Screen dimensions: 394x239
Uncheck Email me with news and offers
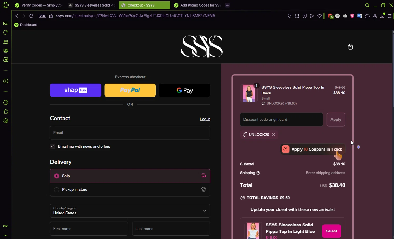point(53,146)
